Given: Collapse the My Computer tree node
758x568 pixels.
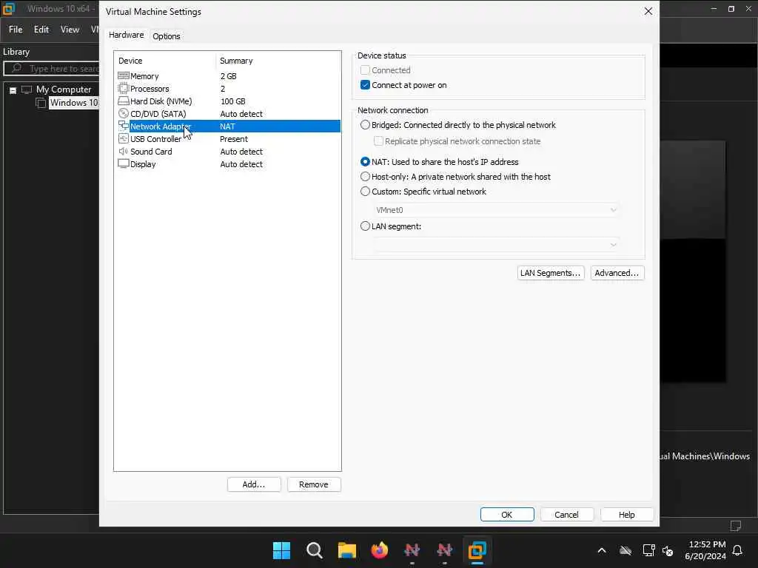Looking at the screenshot, I should (13, 89).
